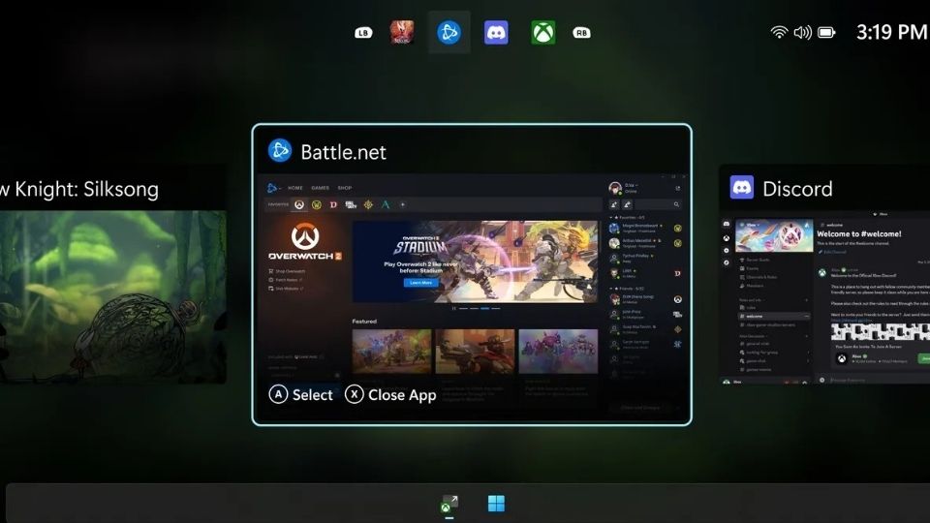Click the 3:19 PM clock

891,32
